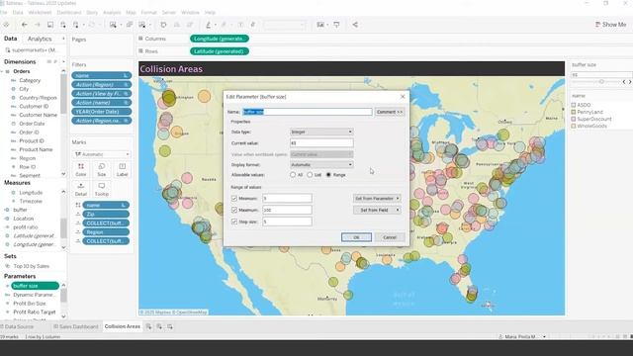Toggle ASDO checkbox in name filter

tap(574, 105)
